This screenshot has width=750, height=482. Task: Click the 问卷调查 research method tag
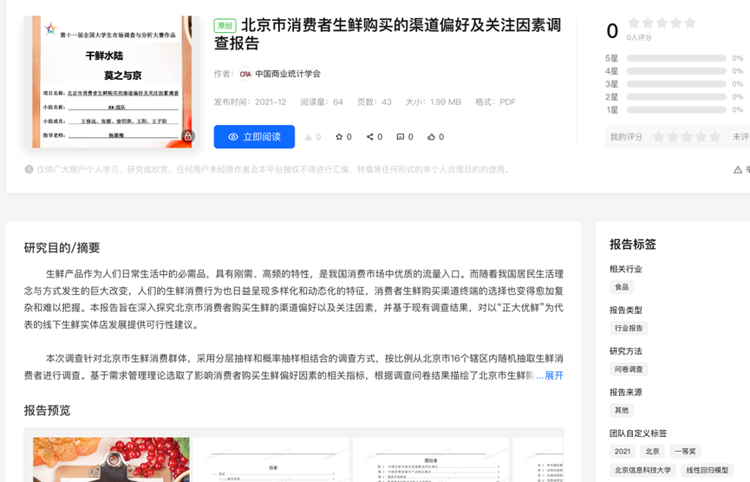tap(629, 369)
